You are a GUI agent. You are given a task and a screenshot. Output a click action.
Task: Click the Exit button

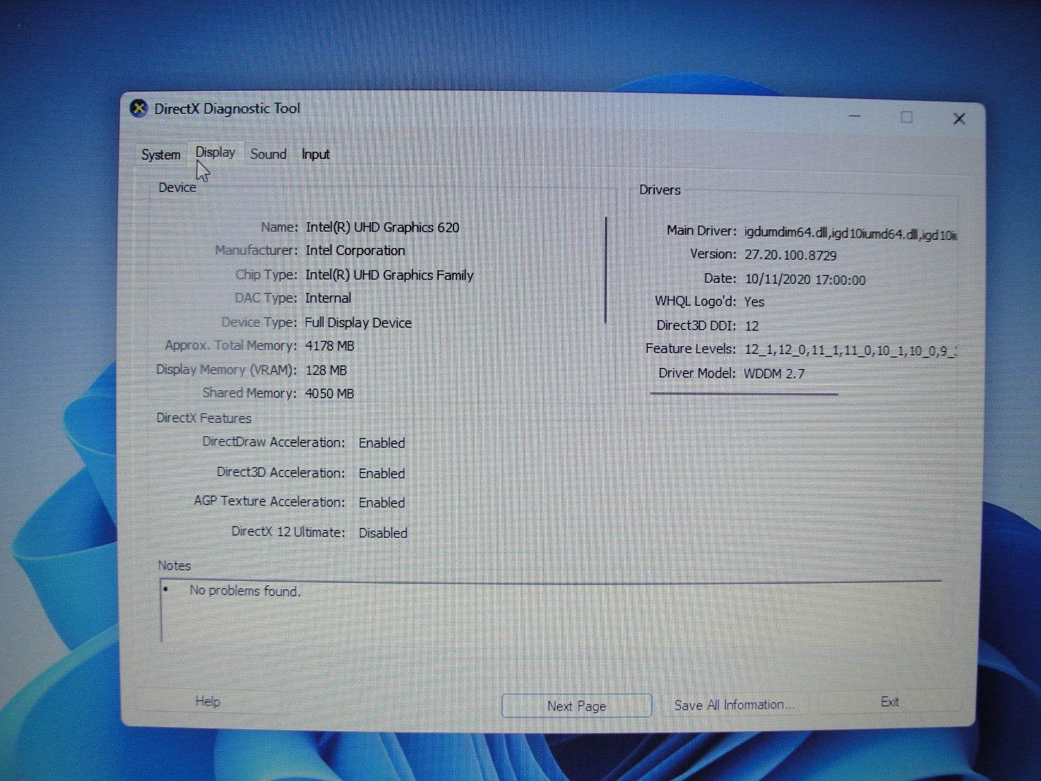click(x=889, y=702)
